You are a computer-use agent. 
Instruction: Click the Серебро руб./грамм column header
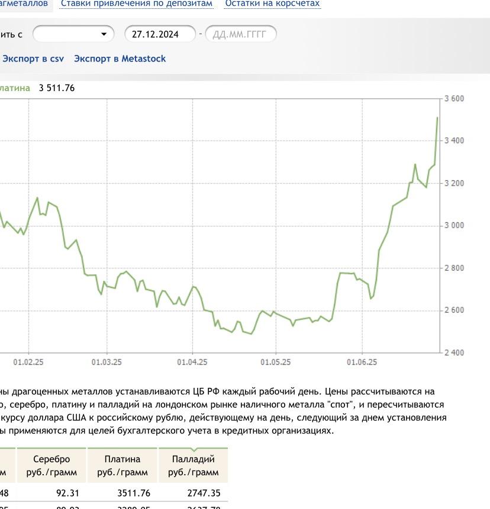click(x=51, y=465)
